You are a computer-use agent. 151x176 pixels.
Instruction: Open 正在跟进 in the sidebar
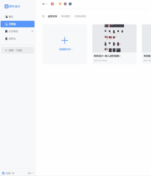pos(17,31)
